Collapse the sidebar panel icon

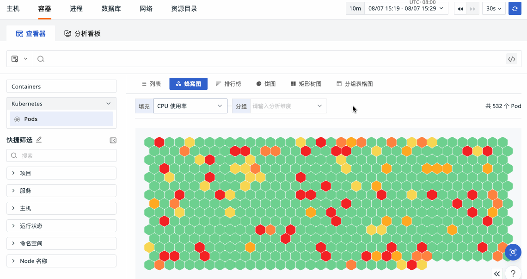pyautogui.click(x=113, y=140)
